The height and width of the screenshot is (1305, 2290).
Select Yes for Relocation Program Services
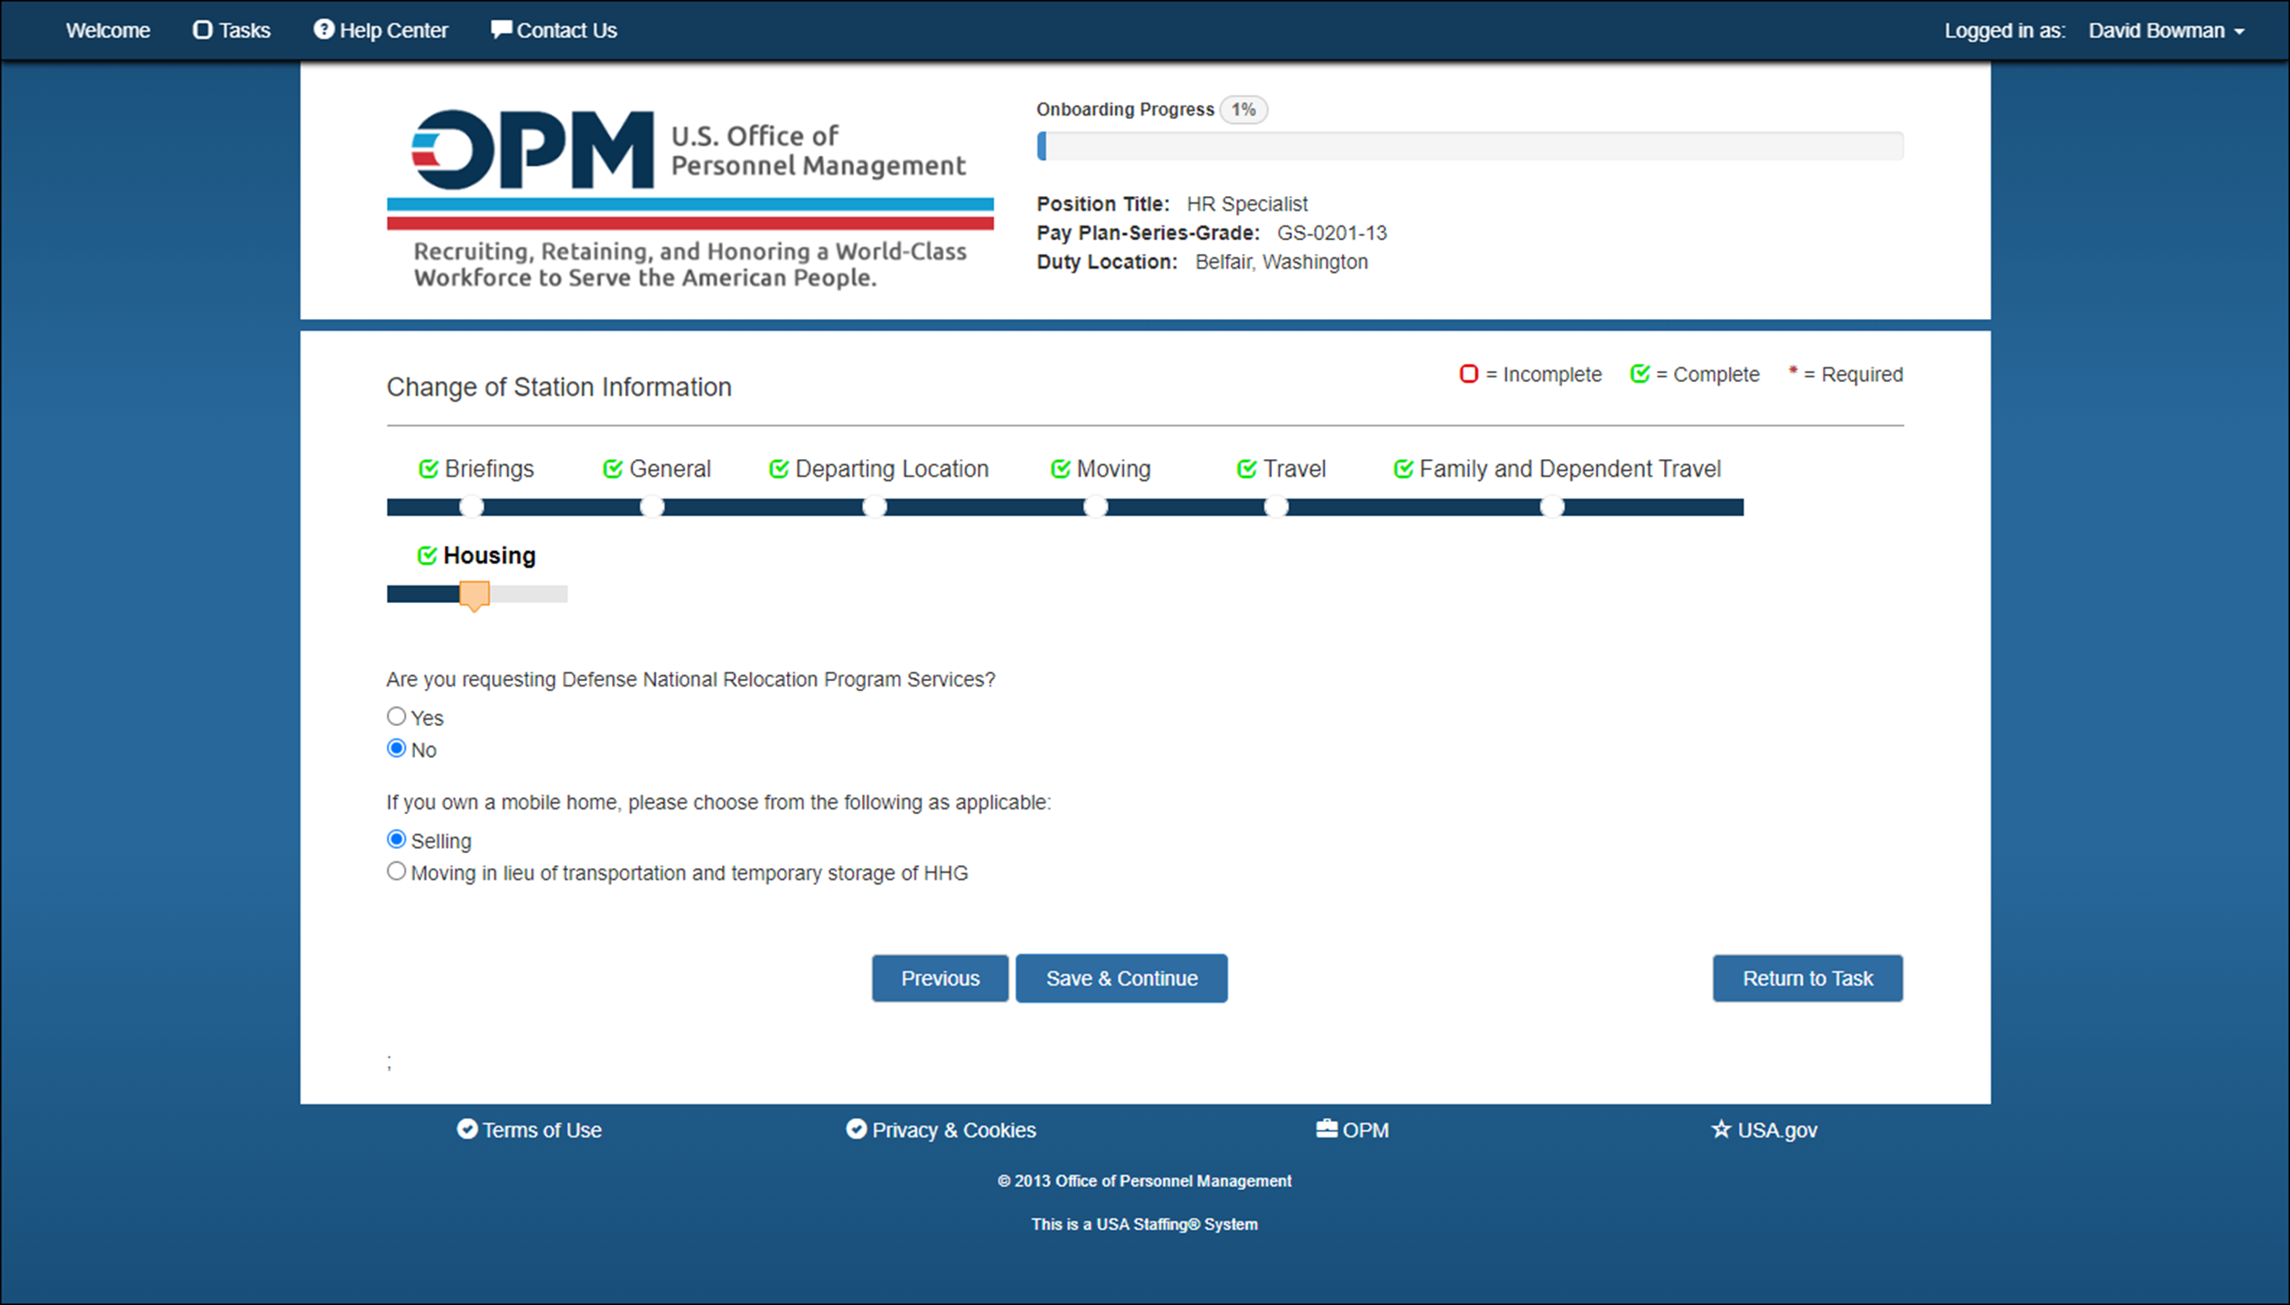(396, 716)
